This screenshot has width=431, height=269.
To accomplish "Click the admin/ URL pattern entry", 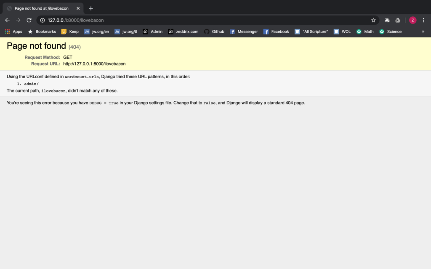I will (31, 84).
